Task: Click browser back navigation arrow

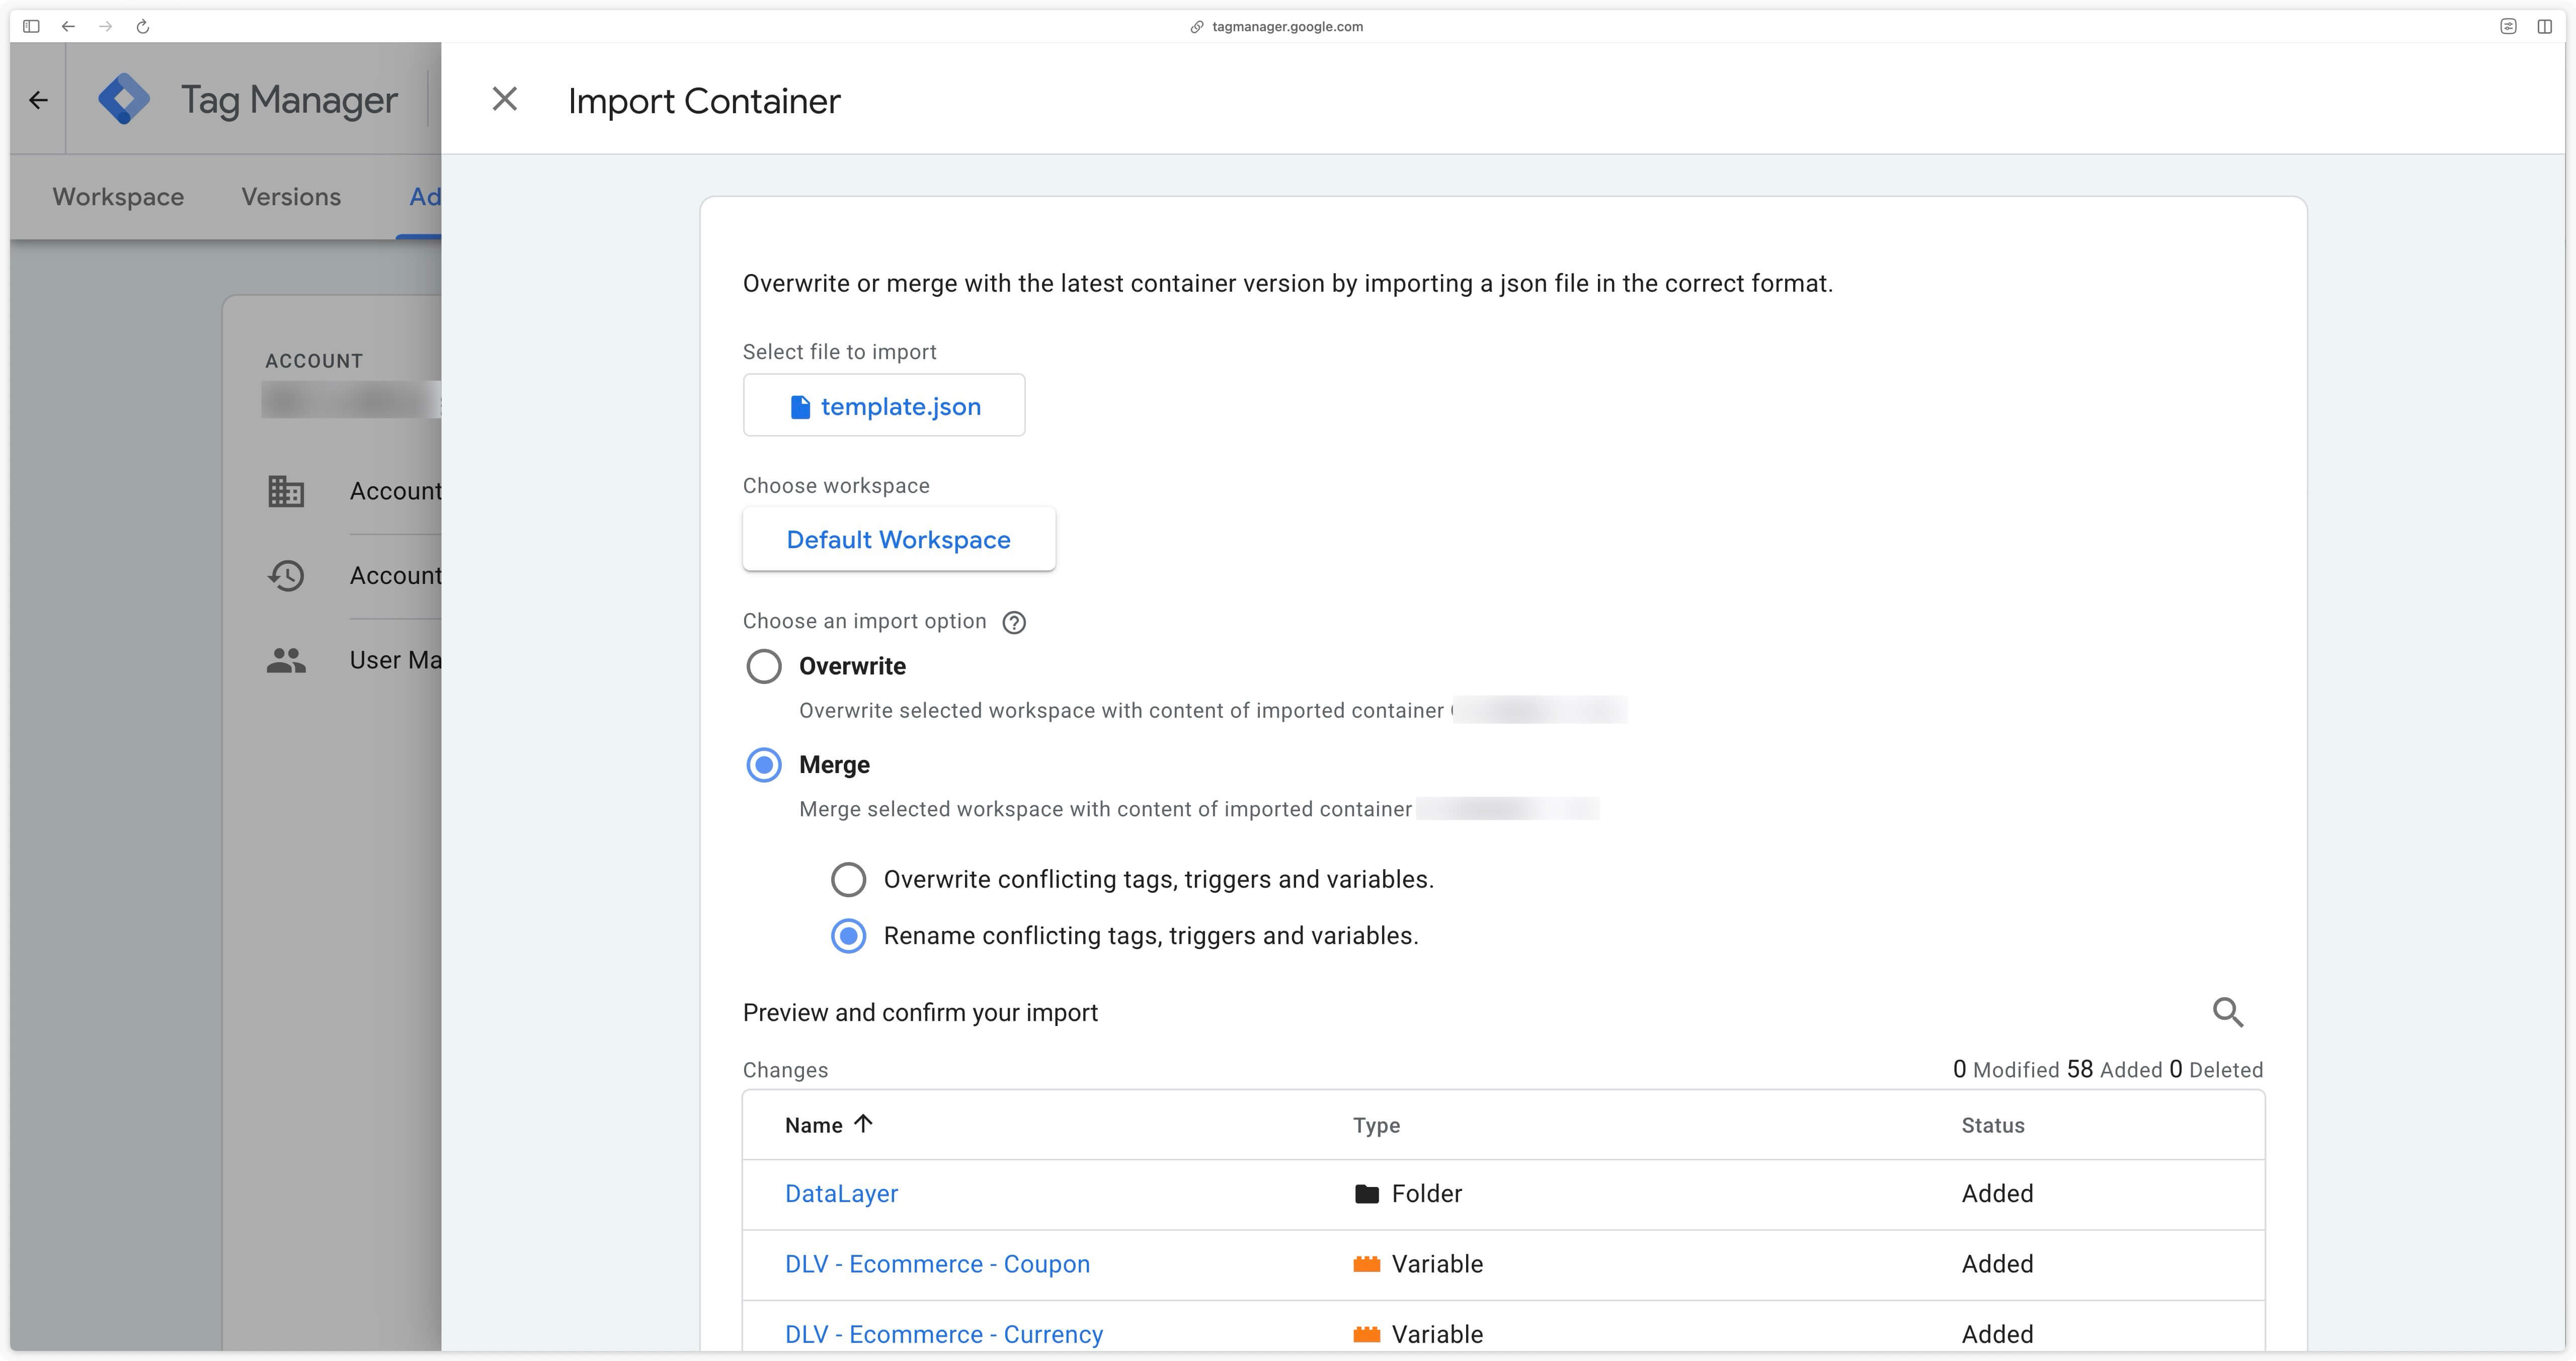Action: (x=68, y=26)
